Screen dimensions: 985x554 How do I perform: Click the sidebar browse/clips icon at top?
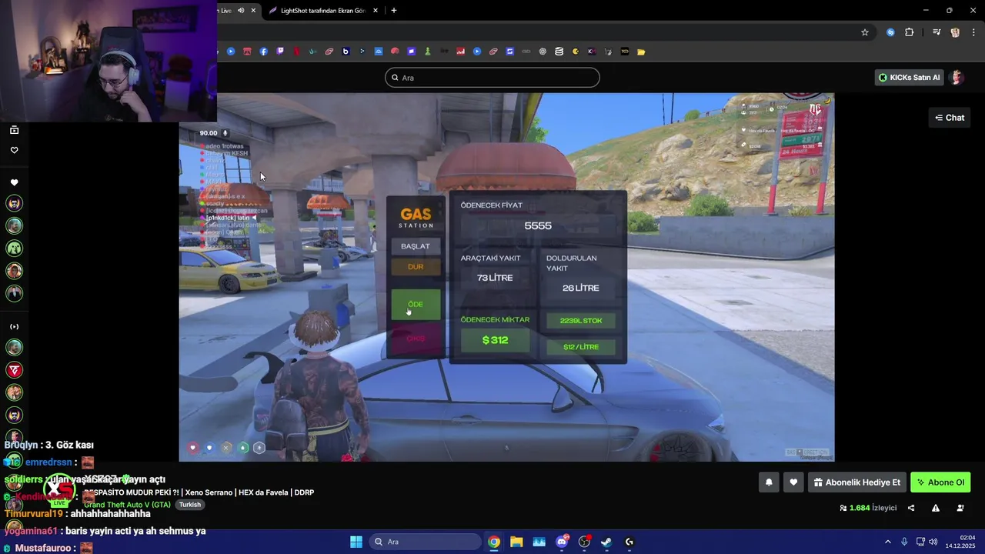coord(14,130)
